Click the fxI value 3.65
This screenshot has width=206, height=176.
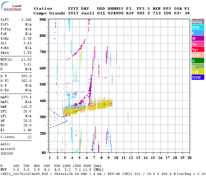[27, 43]
